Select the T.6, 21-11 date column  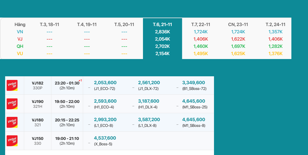tap(162, 25)
